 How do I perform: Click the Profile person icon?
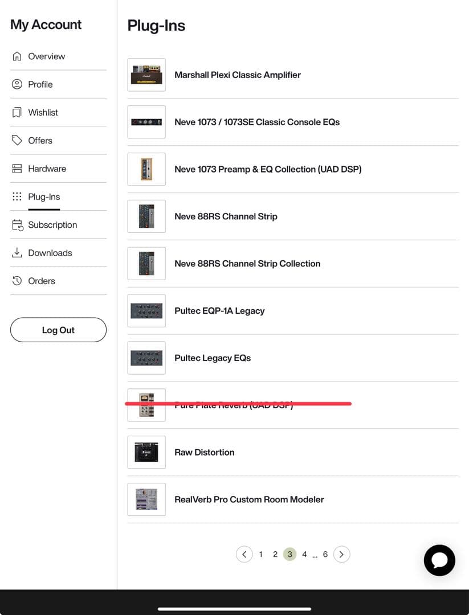17,84
